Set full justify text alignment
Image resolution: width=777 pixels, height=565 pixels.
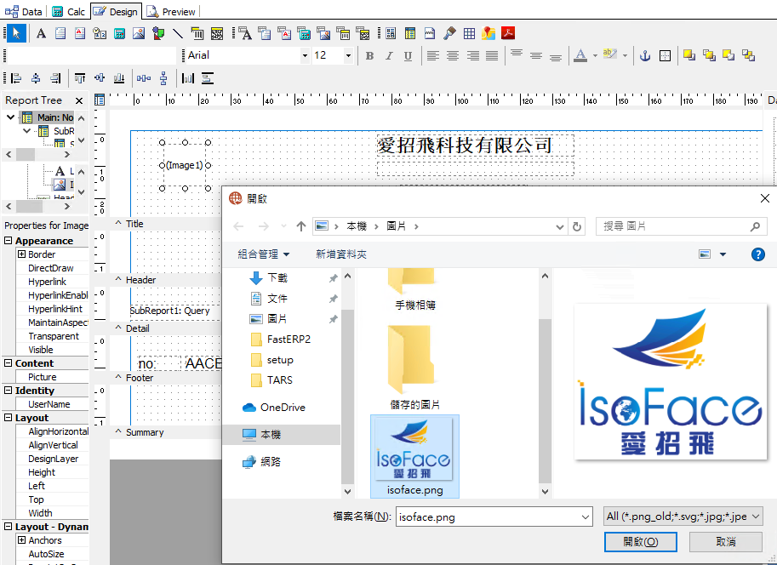[492, 55]
